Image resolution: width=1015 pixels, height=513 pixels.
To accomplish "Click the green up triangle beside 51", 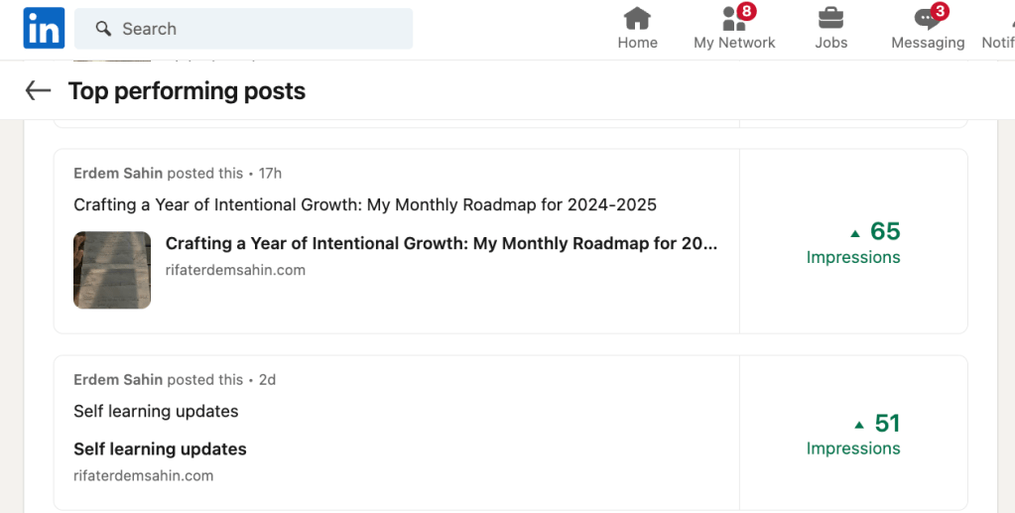I will tap(859, 425).
